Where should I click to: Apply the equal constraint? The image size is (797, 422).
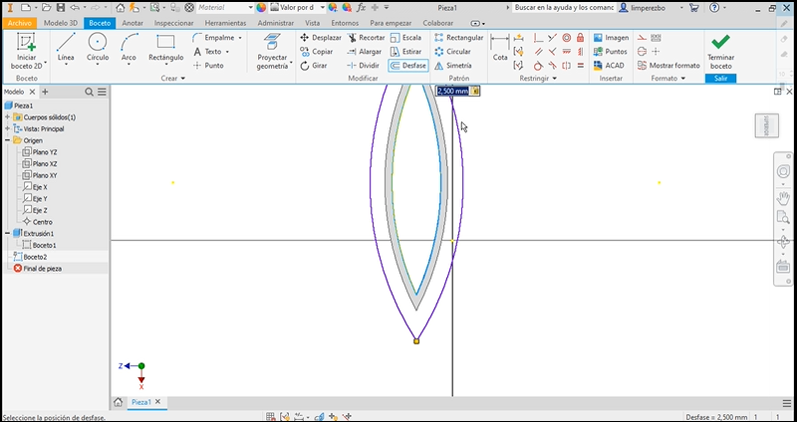point(580,66)
